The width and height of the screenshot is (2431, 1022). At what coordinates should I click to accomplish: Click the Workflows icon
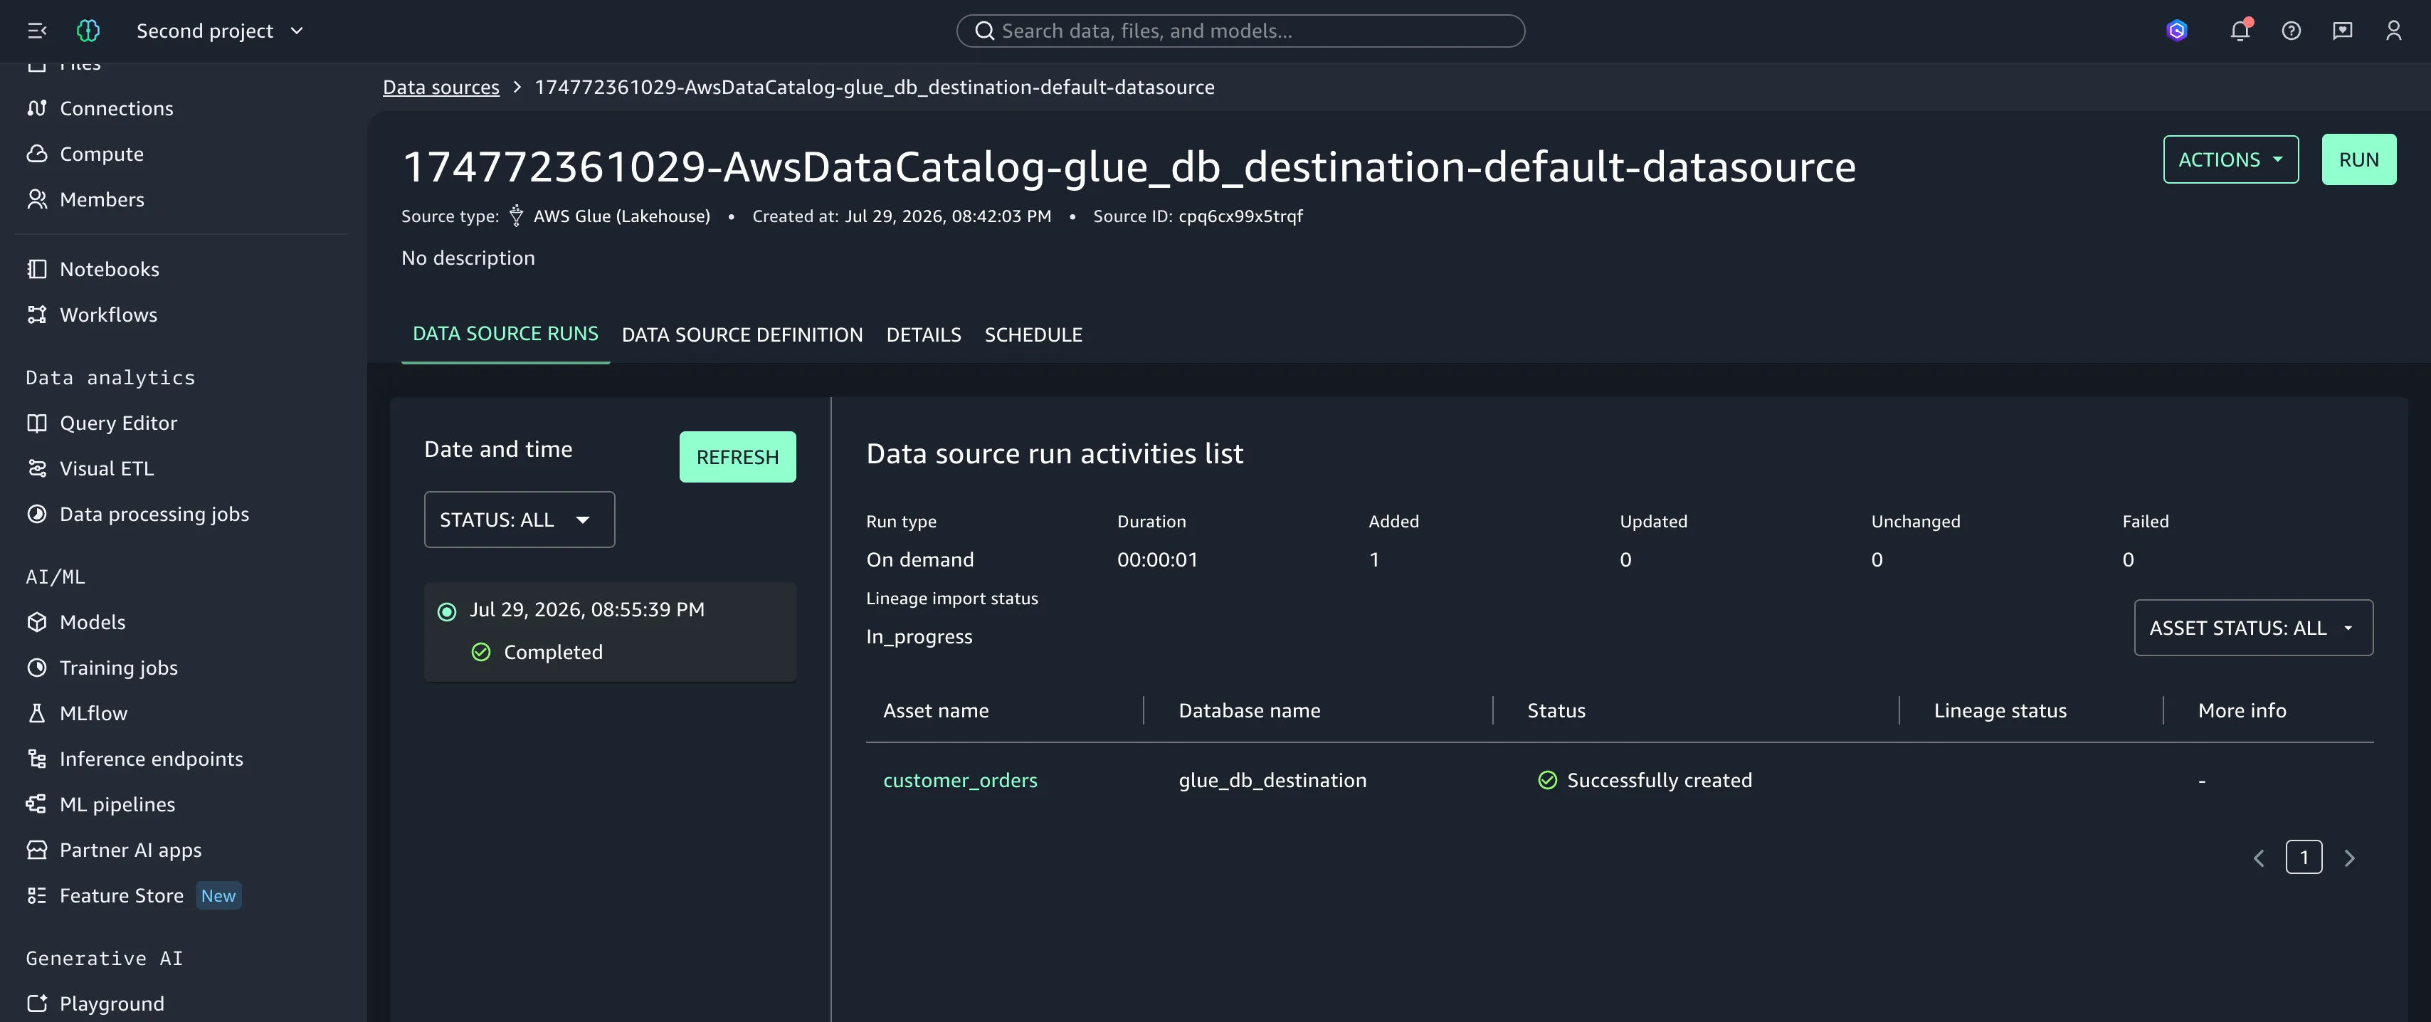(37, 315)
